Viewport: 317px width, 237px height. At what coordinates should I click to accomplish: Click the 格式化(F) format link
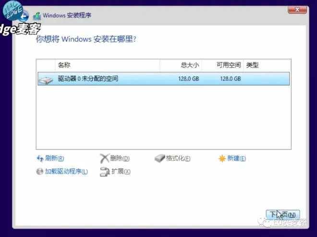[178, 158]
